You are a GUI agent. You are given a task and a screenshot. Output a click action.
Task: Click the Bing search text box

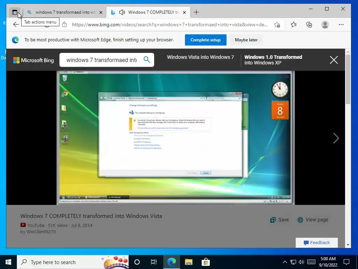[102, 60]
